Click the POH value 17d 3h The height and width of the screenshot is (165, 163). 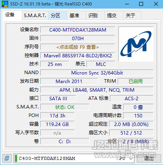(57, 115)
